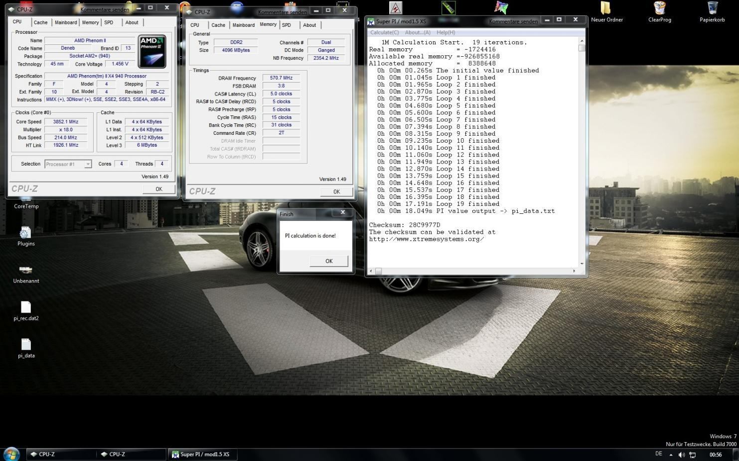Switch to Mainboard tab in left CPU-Z
This screenshot has width=739, height=461.
pos(66,22)
